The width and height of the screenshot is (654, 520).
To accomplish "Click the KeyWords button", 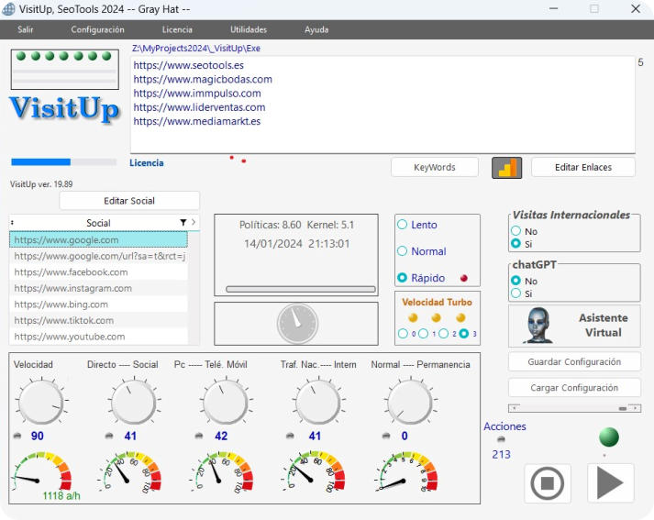I will (x=435, y=167).
